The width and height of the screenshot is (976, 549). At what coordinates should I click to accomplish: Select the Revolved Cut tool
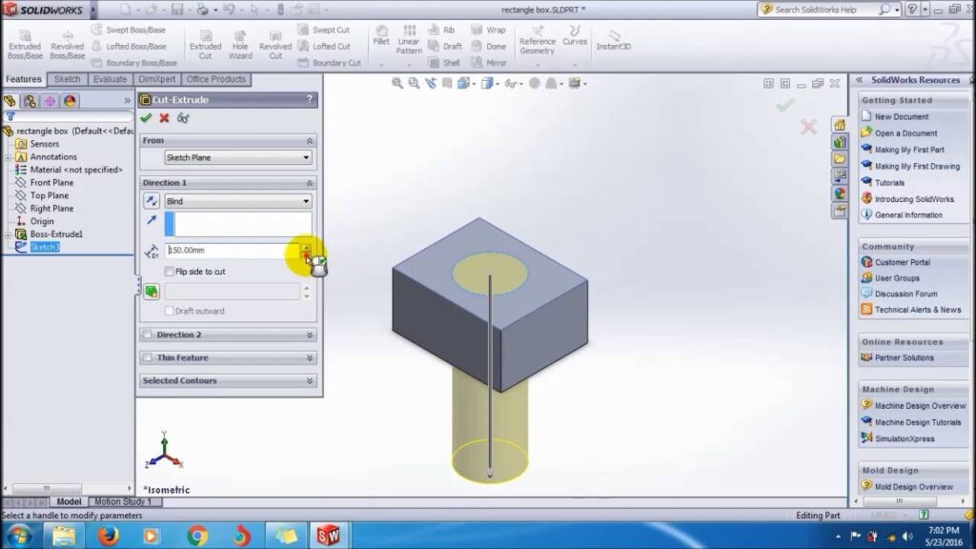[x=275, y=45]
